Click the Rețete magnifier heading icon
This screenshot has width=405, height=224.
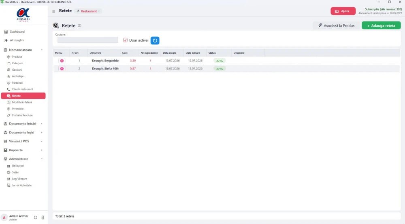coord(56,25)
